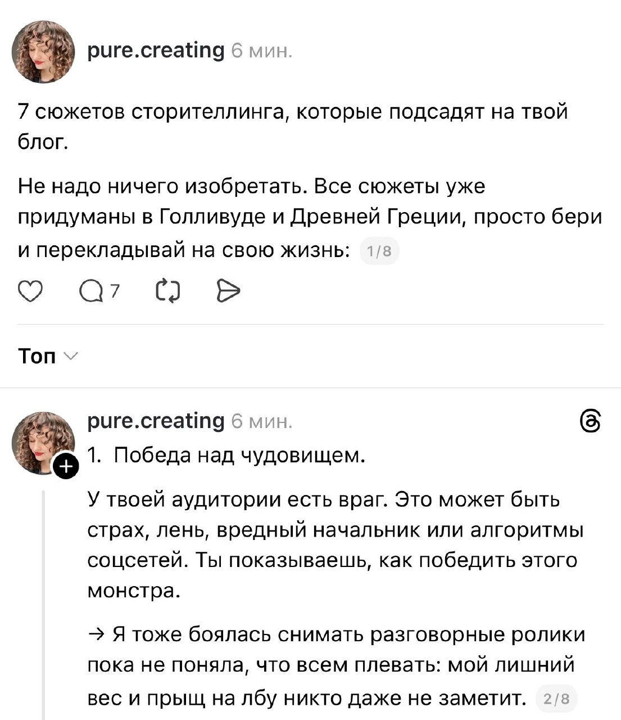
Task: Share the post with the paper-plane icon
Action: (x=228, y=291)
